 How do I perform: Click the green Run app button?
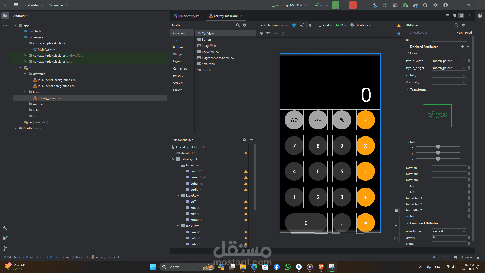coord(335,5)
